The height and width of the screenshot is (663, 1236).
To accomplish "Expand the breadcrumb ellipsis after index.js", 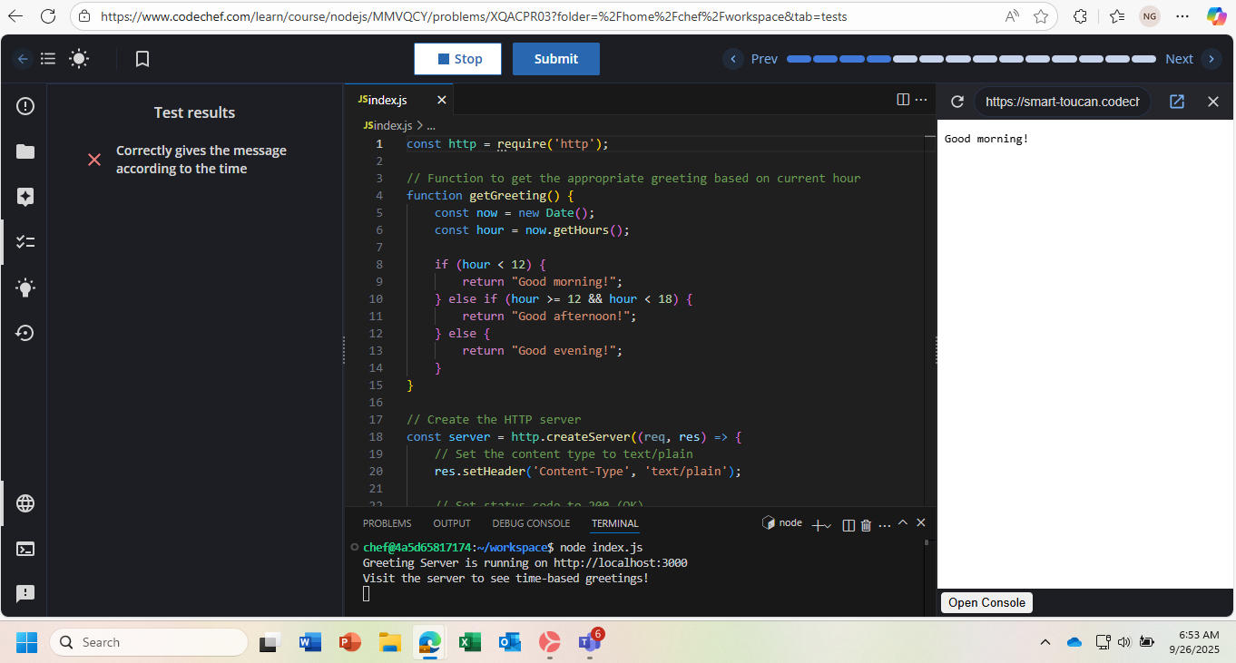I will pyautogui.click(x=431, y=125).
